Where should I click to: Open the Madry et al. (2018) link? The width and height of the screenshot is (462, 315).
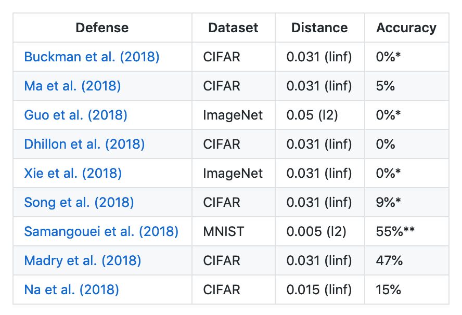tap(83, 260)
